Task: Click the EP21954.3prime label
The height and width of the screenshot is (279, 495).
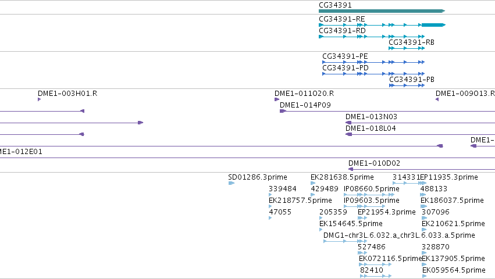Action: click(x=387, y=212)
